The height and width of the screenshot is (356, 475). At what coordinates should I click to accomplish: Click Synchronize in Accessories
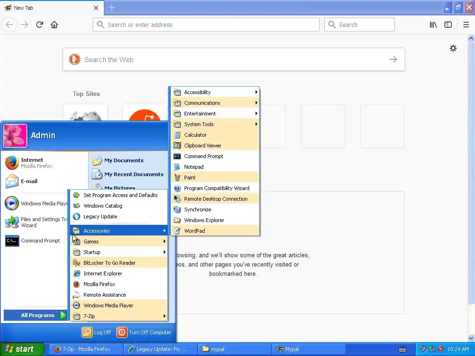215,210
